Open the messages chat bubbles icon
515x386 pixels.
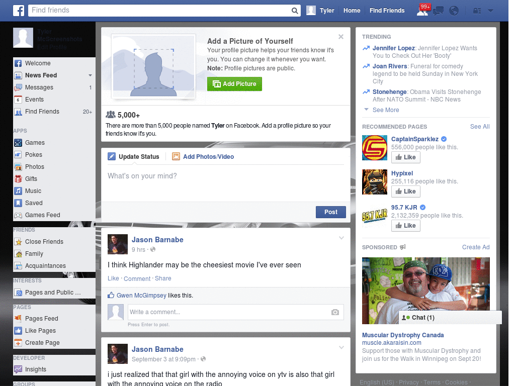[438, 11]
